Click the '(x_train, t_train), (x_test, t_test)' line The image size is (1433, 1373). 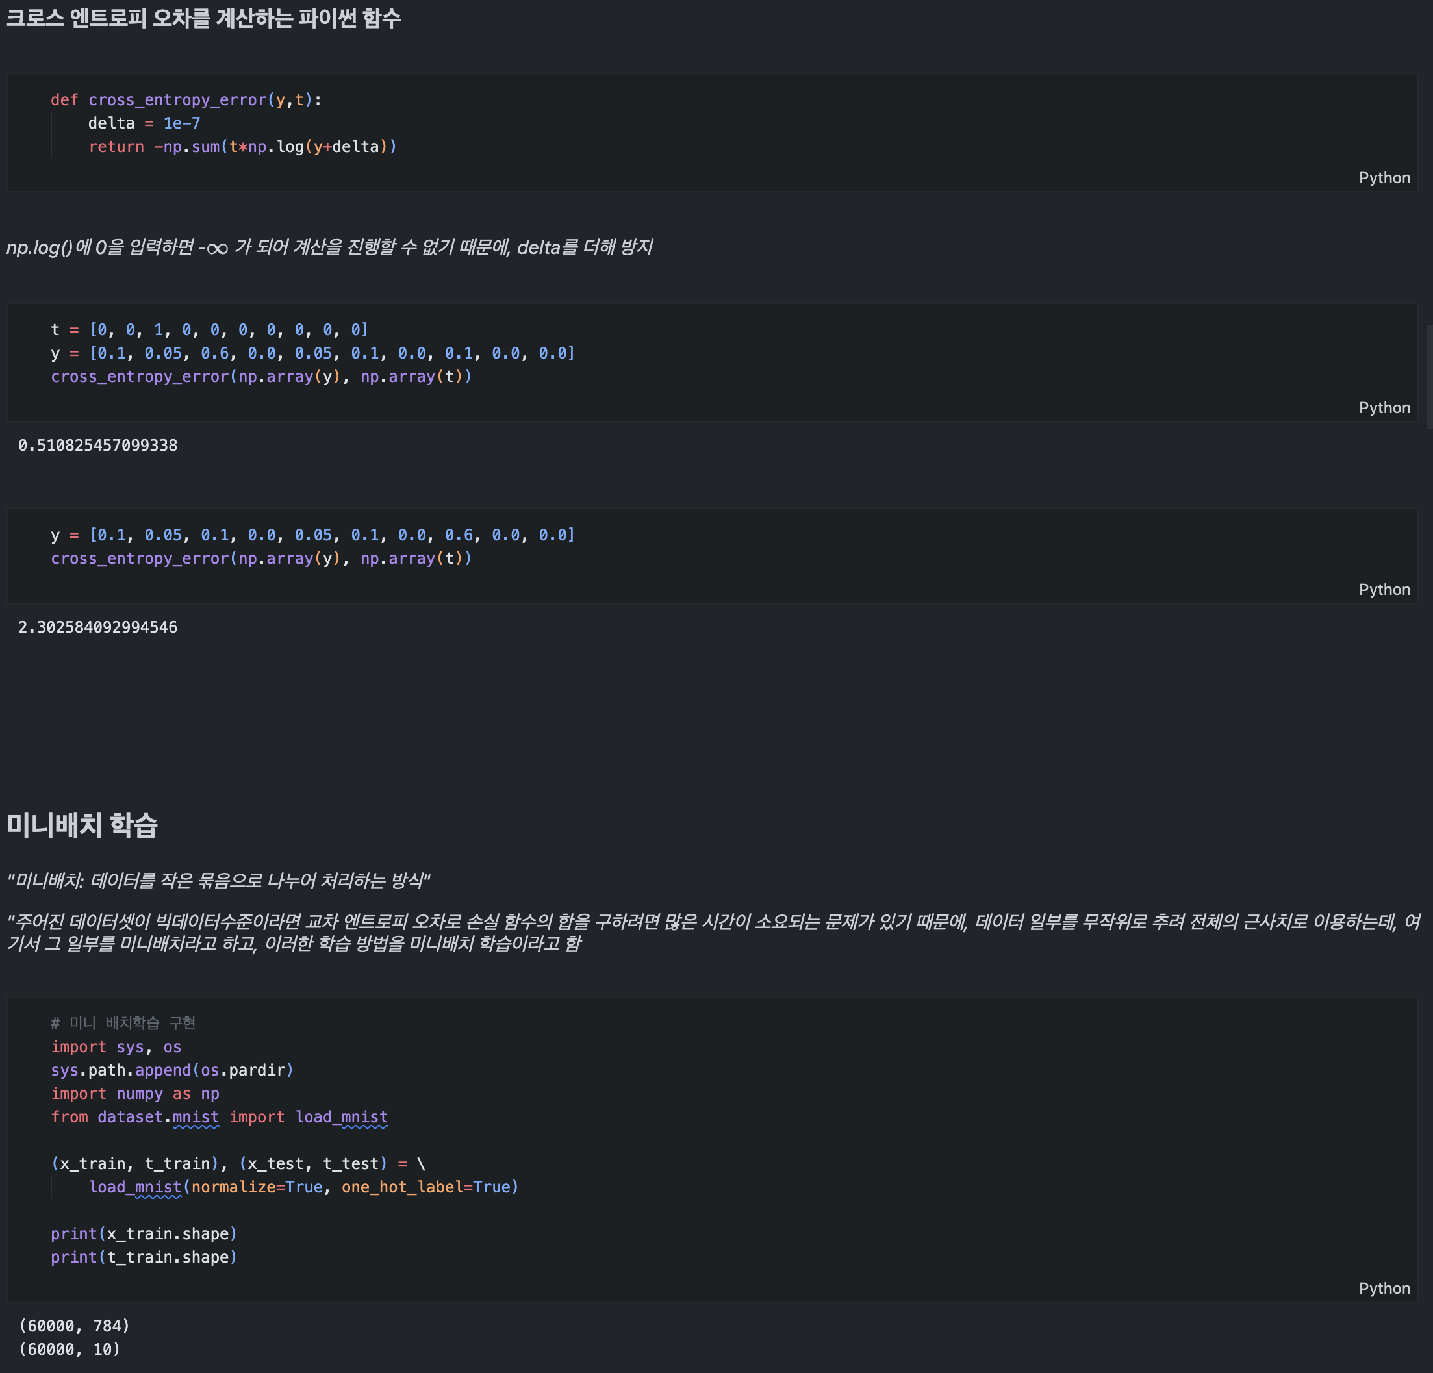pyautogui.click(x=238, y=1164)
